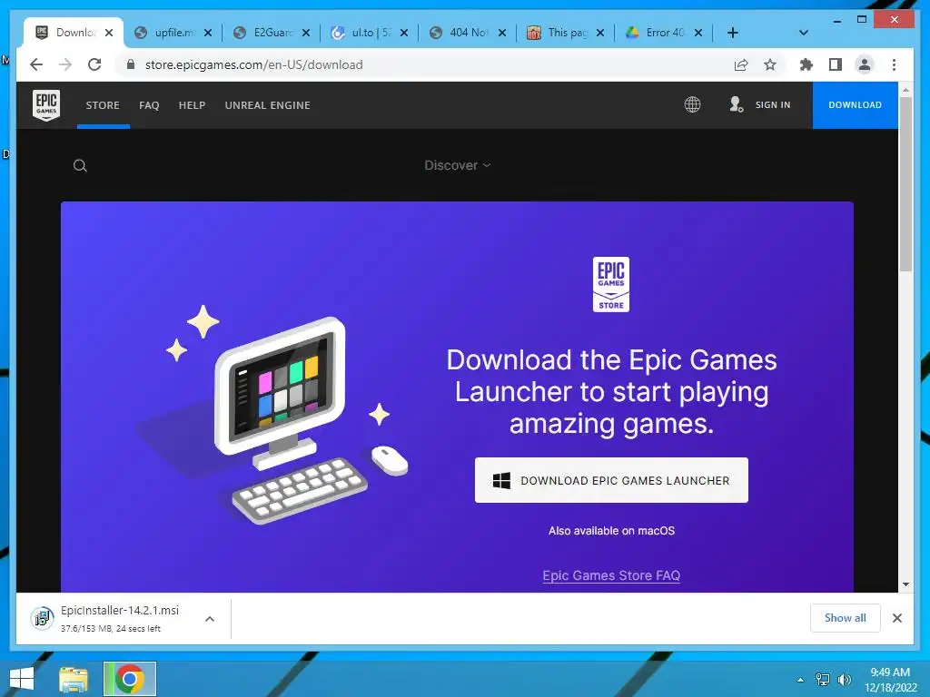
Task: Click the scrollbar down arrow
Action: click(905, 584)
